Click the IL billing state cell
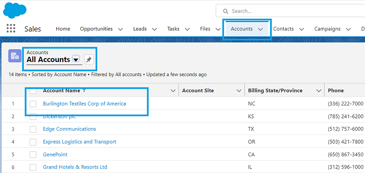The width and height of the screenshot is (365, 173). 250,167
